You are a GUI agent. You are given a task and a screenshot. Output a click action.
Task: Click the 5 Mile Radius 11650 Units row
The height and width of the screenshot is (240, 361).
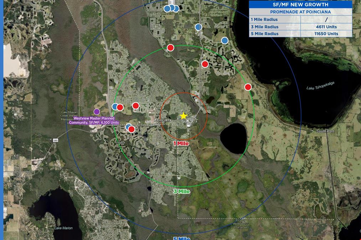tap(300, 34)
